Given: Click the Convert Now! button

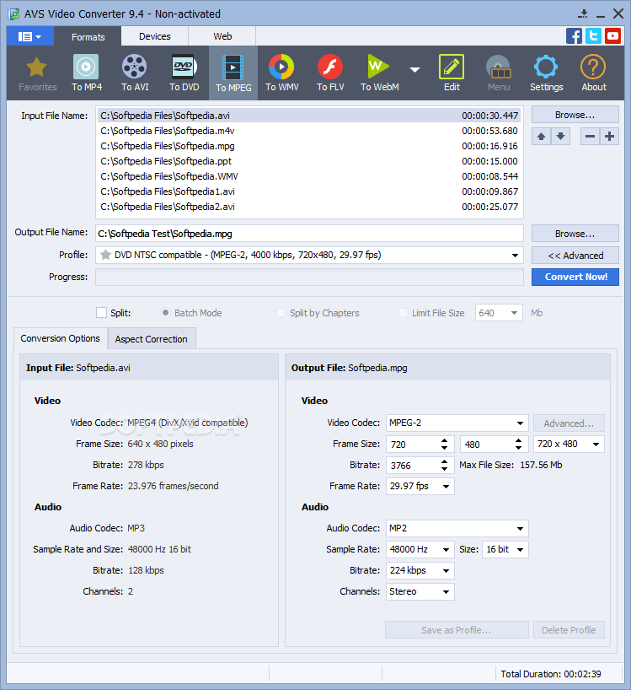Looking at the screenshot, I should pos(575,277).
